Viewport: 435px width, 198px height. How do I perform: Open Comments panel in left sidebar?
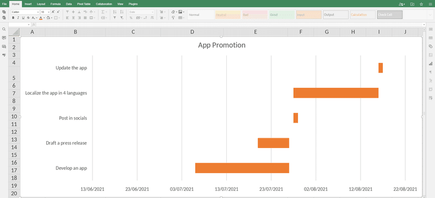(x=4, y=37)
